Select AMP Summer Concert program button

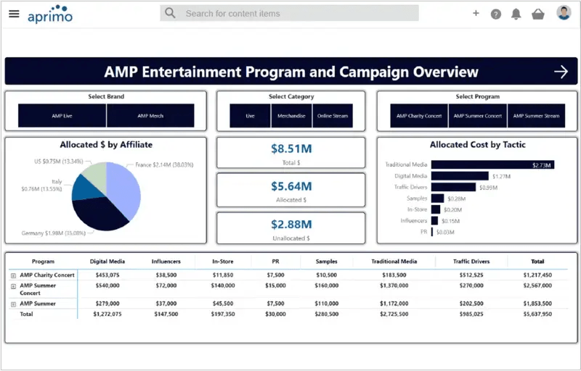pos(478,116)
